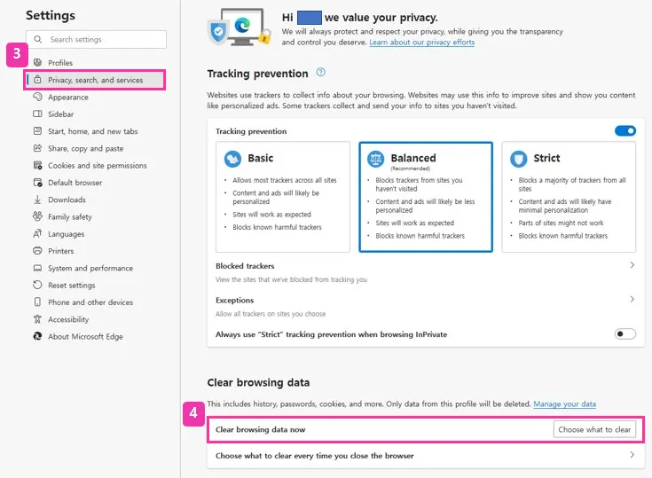Image resolution: width=652 pixels, height=478 pixels.
Task: Click the Family safety sidebar icon
Action: pyautogui.click(x=37, y=216)
